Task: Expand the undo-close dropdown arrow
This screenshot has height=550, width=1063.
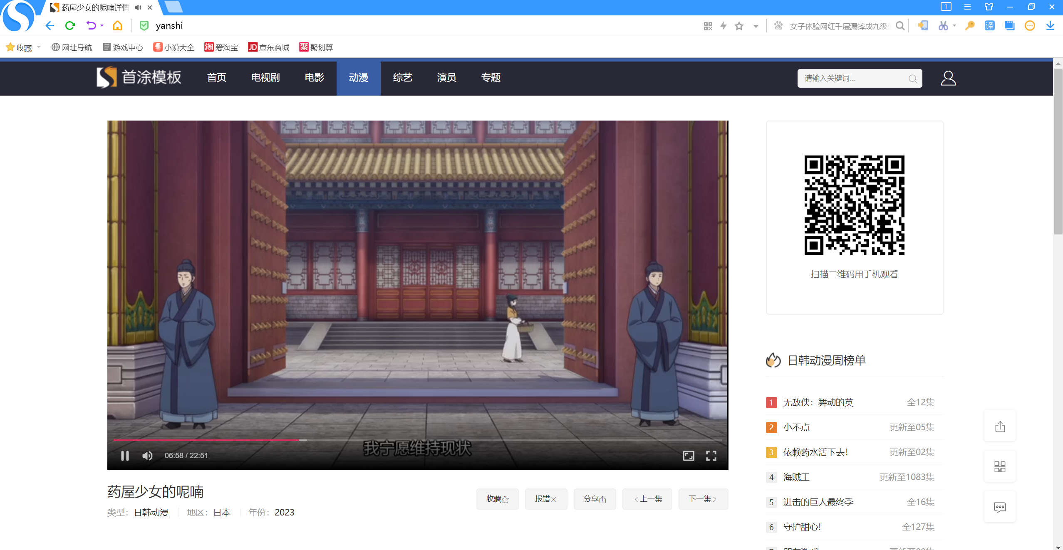Action: (102, 26)
